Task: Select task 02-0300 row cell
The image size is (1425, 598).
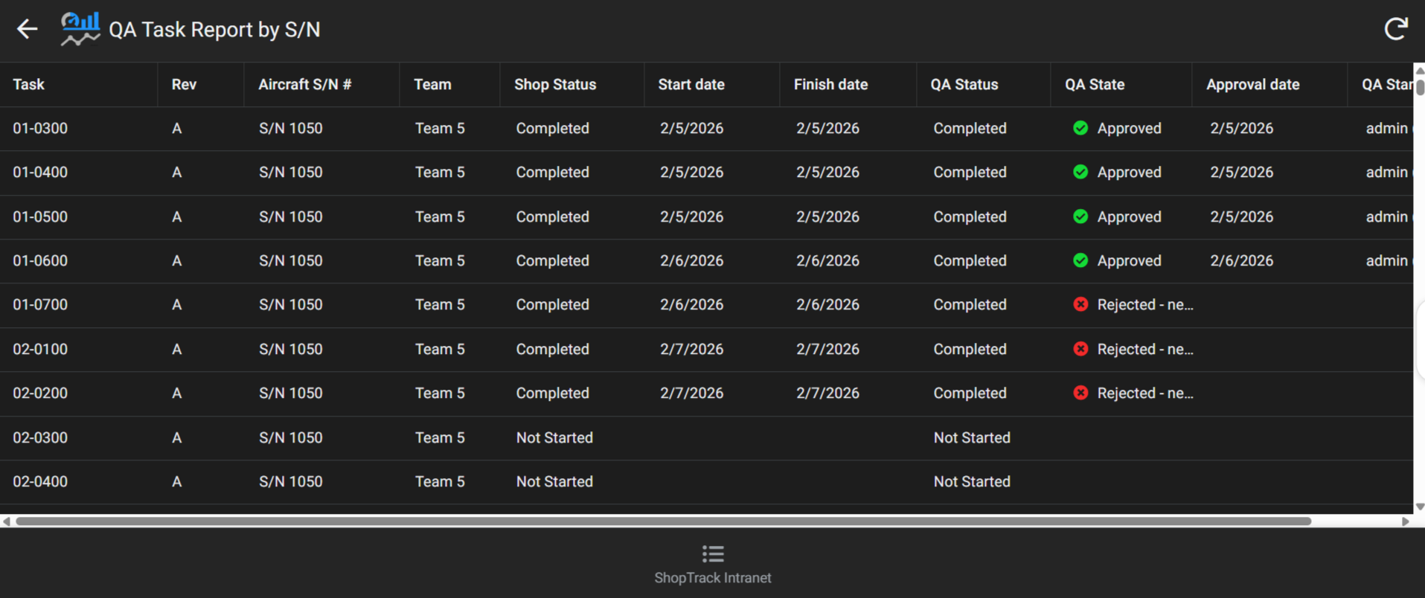Action: 40,437
